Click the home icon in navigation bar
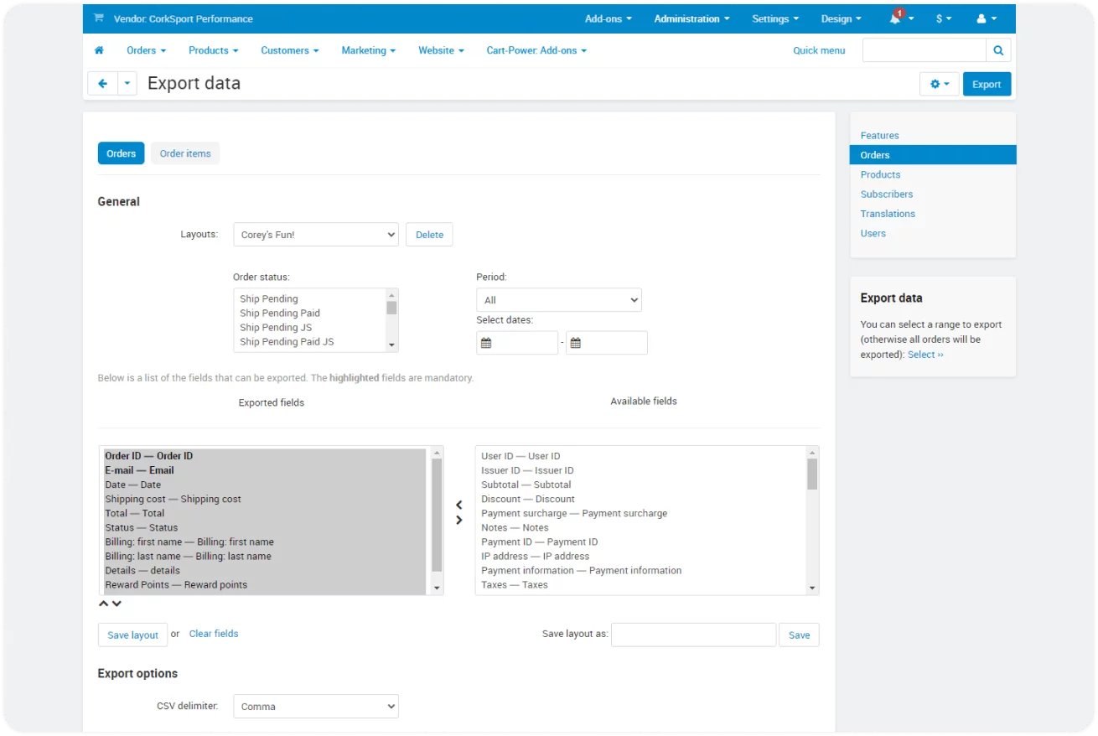This screenshot has height=736, width=1098. 99,50
